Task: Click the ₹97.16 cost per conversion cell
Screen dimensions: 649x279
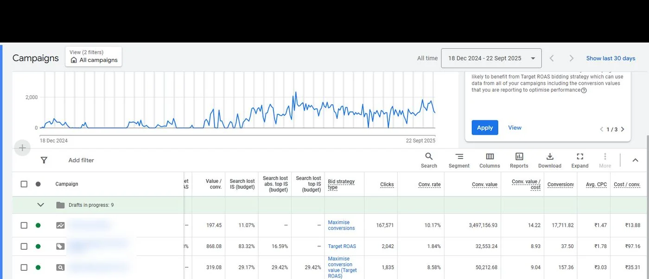Action: click(x=632, y=246)
